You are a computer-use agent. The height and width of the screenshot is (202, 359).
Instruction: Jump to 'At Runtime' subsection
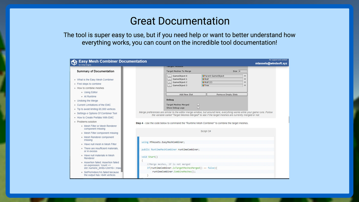point(90,97)
